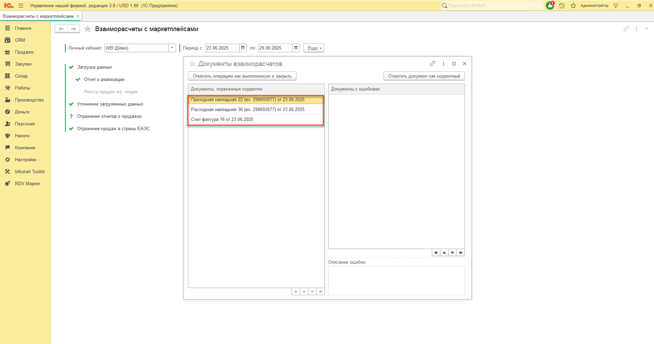The height and width of the screenshot is (344, 654).
Task: Click the global search field
Action: pyautogui.click(x=492, y=5)
